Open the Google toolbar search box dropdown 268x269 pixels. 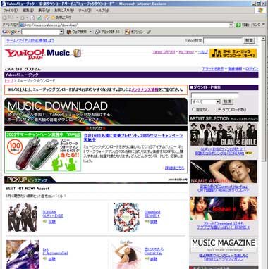61,32
